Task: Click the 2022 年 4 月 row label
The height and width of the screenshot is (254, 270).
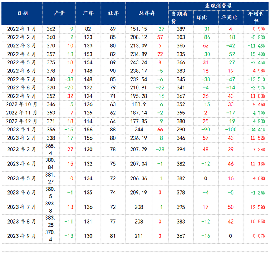Action: (22, 54)
